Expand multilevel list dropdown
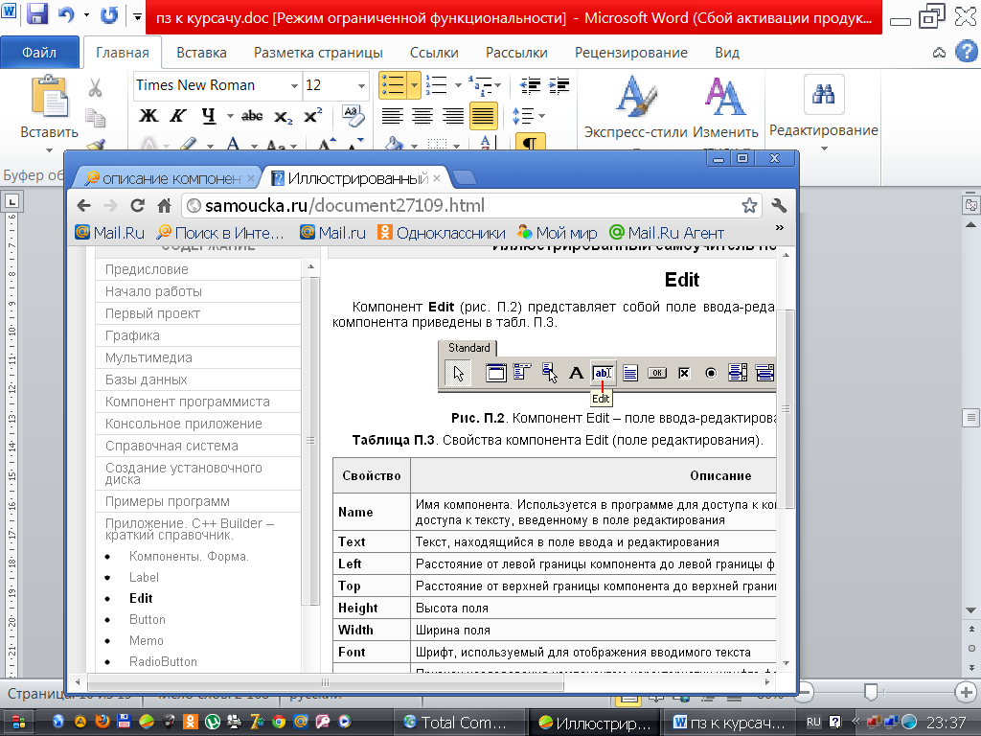The width and height of the screenshot is (981, 736). [x=497, y=85]
